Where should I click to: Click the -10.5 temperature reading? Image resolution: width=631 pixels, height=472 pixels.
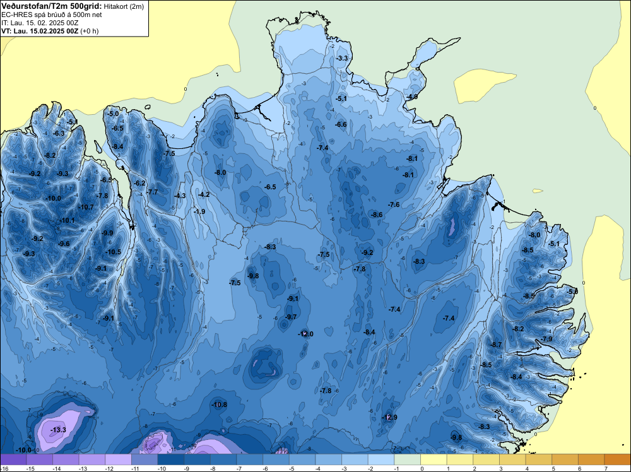113,252
